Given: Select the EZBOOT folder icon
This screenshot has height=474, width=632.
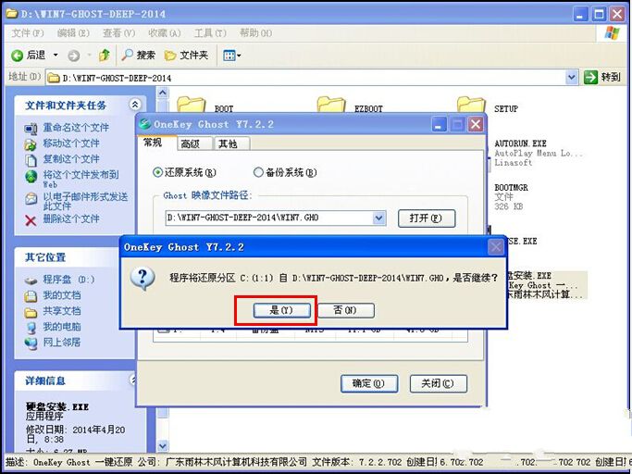Looking at the screenshot, I should tap(330, 106).
